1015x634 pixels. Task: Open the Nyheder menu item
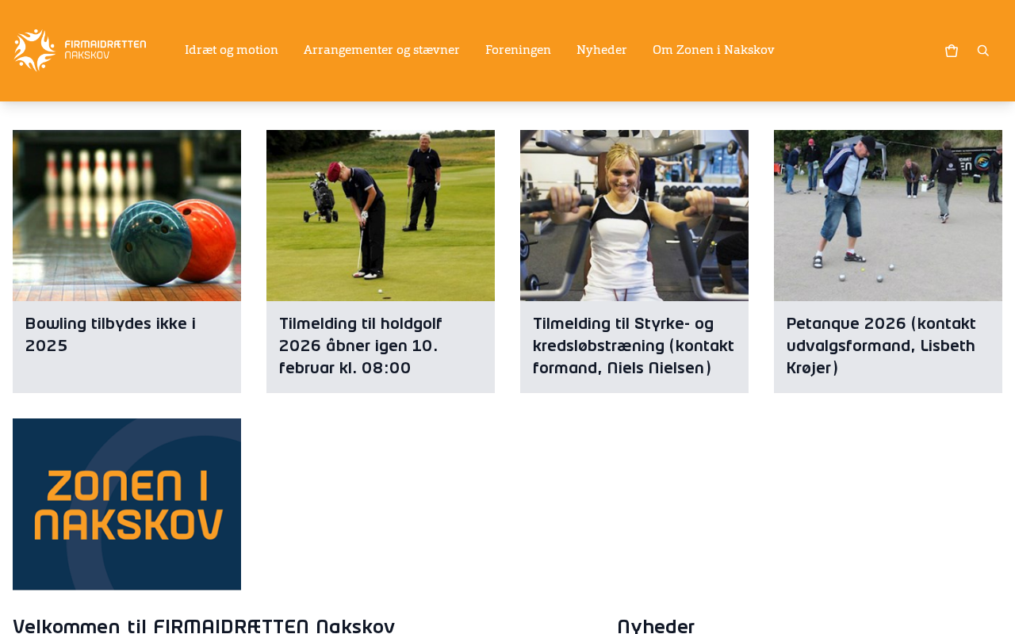click(x=602, y=51)
